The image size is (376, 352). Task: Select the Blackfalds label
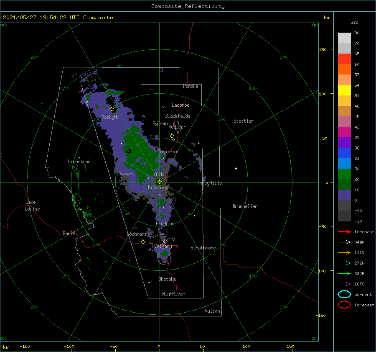click(x=178, y=116)
